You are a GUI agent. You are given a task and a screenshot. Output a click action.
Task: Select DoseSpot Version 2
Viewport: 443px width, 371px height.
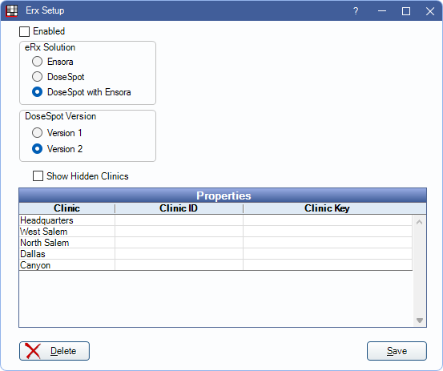37,148
